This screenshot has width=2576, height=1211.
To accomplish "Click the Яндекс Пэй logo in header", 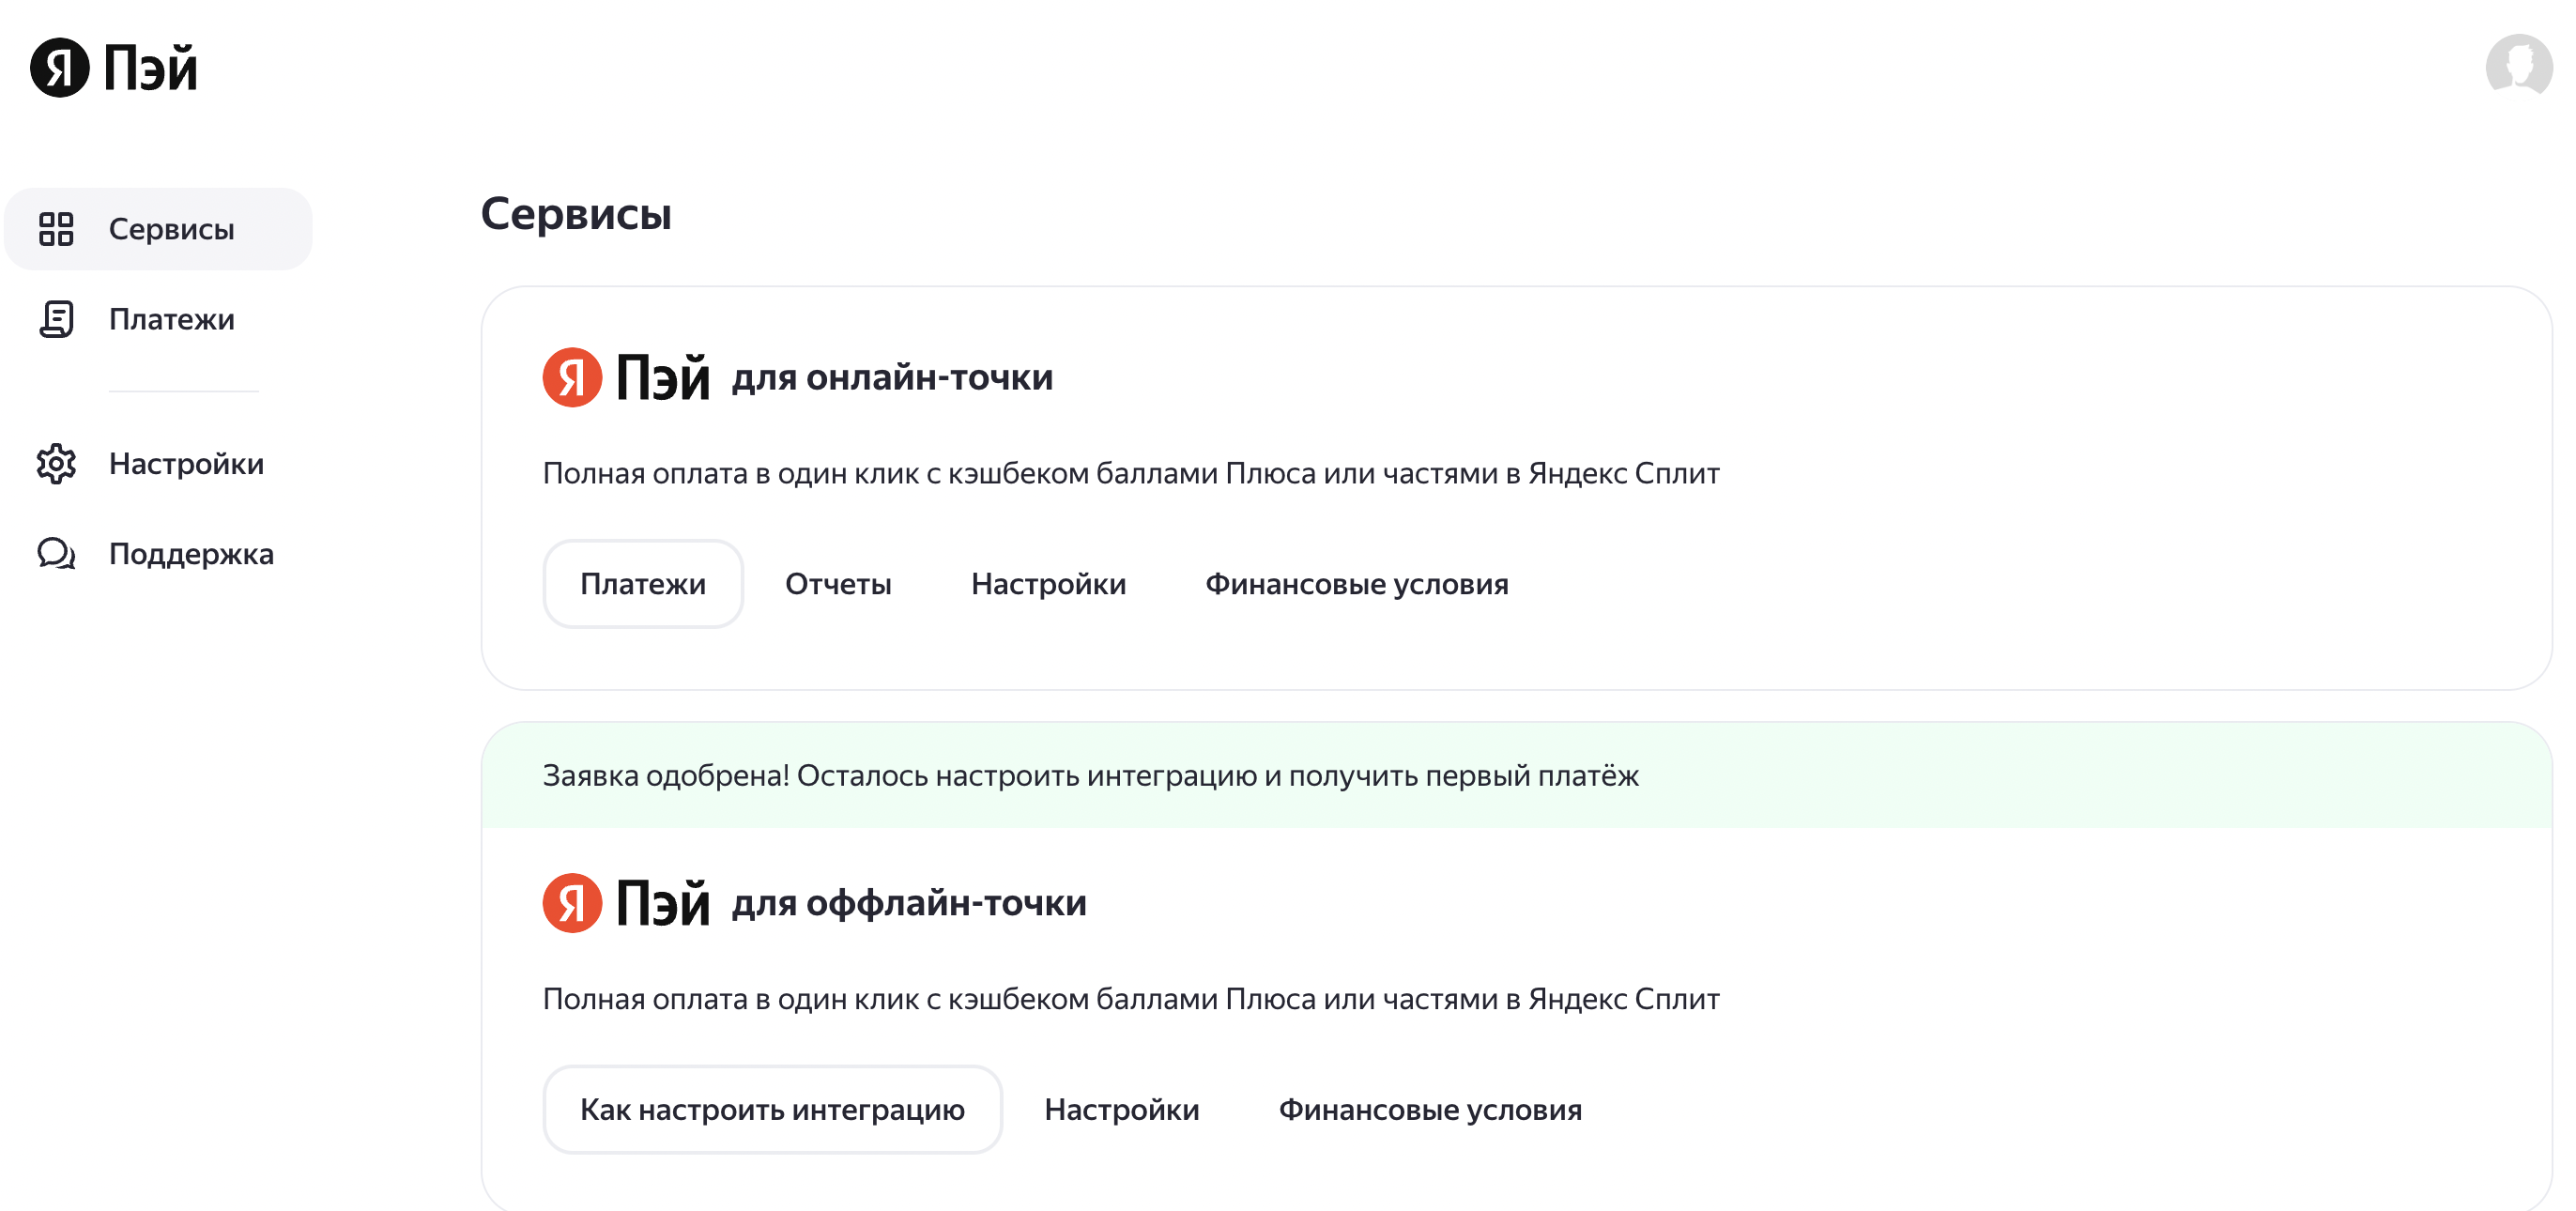I will click(114, 68).
